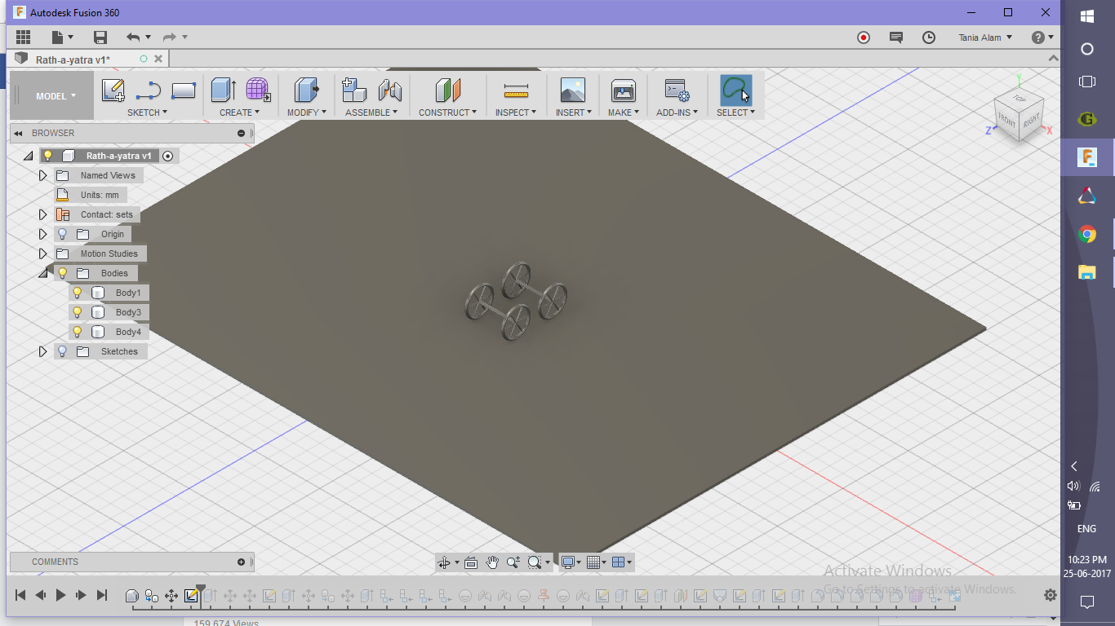Expand the Motion Studies folder

[43, 253]
